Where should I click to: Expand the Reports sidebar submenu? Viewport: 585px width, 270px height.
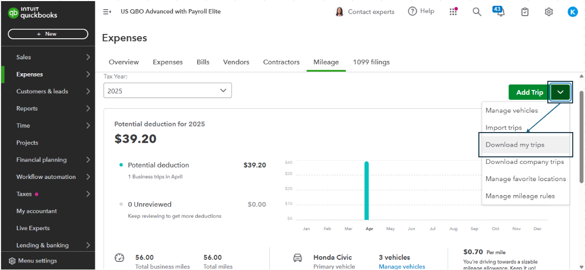[x=88, y=108]
